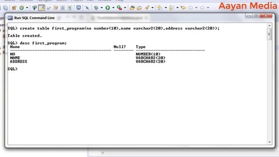279x157 pixels.
Task: Click the Previous Annotation up-arrow icon
Action: click(x=171, y=8)
